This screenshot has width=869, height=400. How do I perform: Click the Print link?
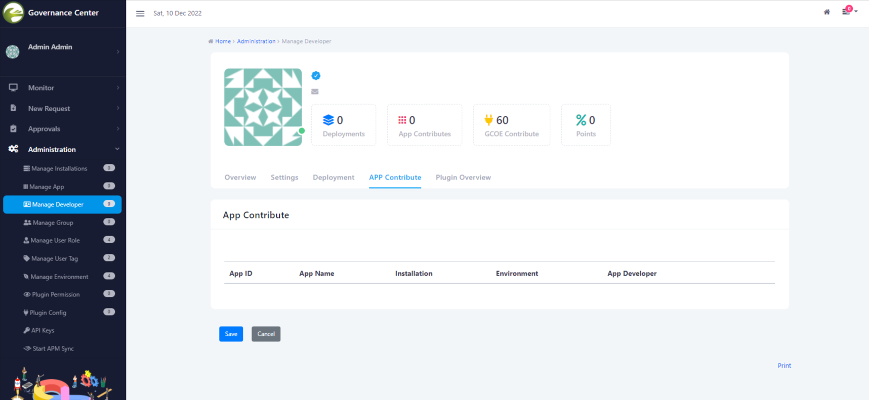point(784,366)
